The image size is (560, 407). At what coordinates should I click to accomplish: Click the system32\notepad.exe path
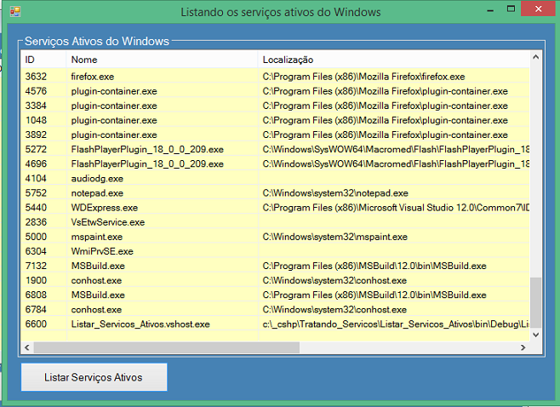point(335,193)
